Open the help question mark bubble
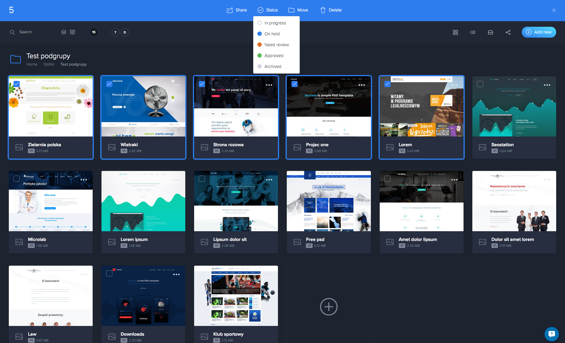Screen dimensions: 565x343 tap(552, 334)
